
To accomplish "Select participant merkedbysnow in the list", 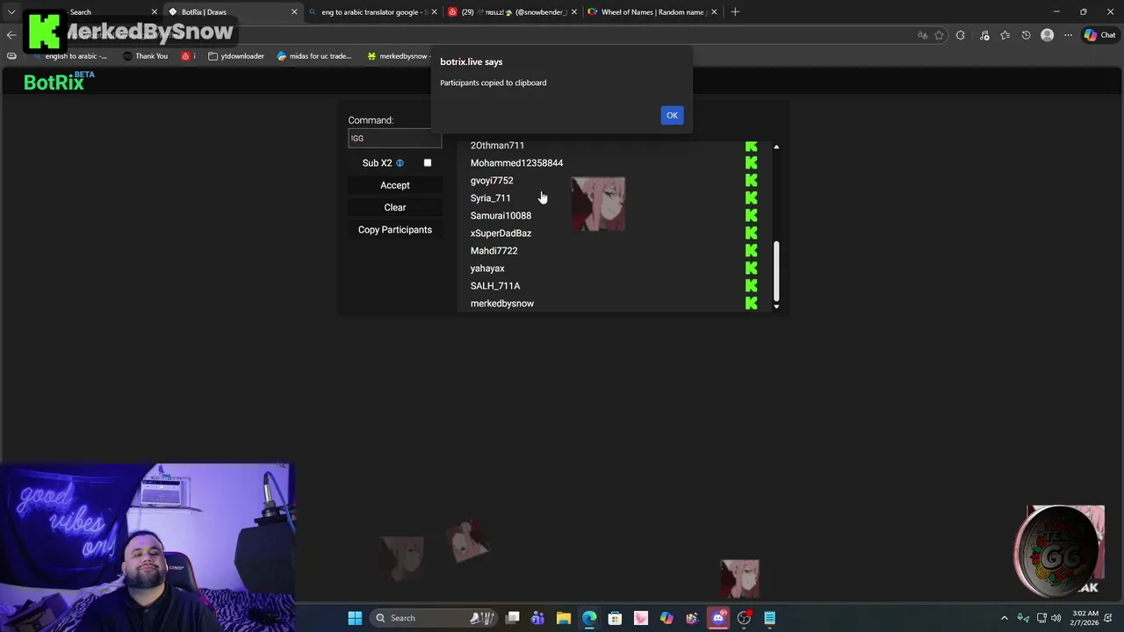I will click(x=501, y=303).
